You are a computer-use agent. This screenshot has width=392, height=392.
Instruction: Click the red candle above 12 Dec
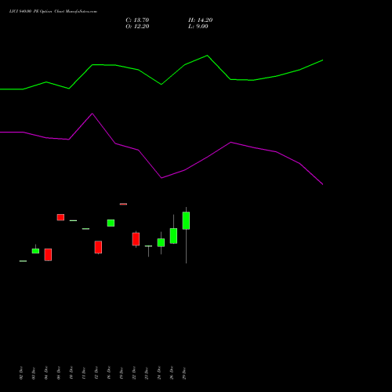pyautogui.click(x=98, y=247)
